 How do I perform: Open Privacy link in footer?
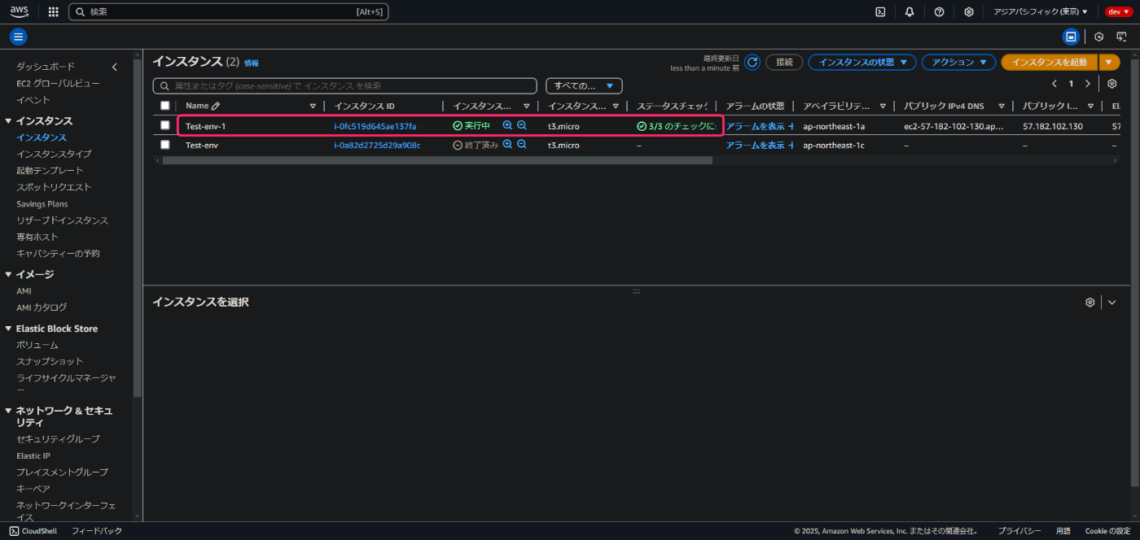[x=1019, y=531]
